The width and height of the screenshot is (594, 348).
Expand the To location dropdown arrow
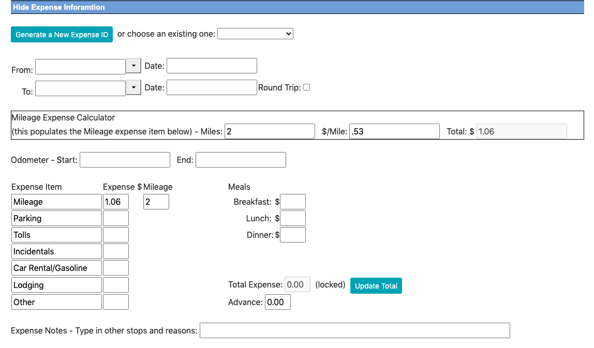133,88
